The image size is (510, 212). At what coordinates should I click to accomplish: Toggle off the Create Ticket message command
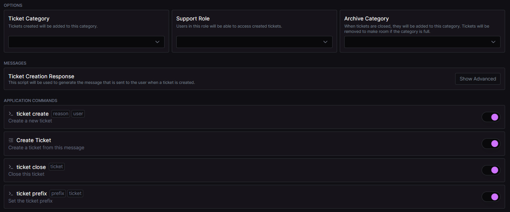click(491, 144)
